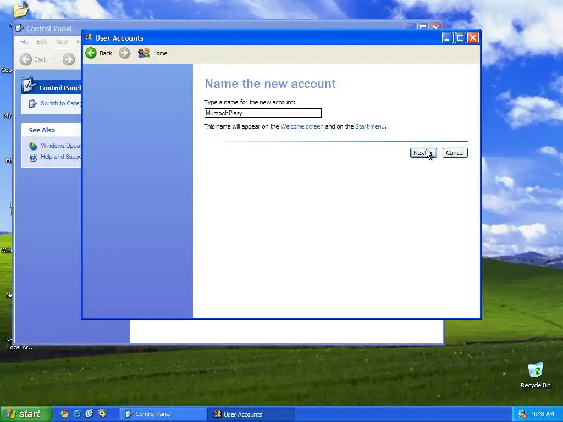This screenshot has width=563, height=422.
Task: Click the User Accounts title bar icon
Action: pyautogui.click(x=89, y=37)
